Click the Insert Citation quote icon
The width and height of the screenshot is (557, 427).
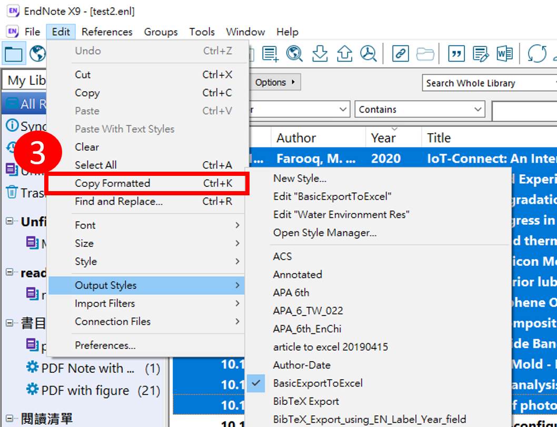click(x=456, y=54)
